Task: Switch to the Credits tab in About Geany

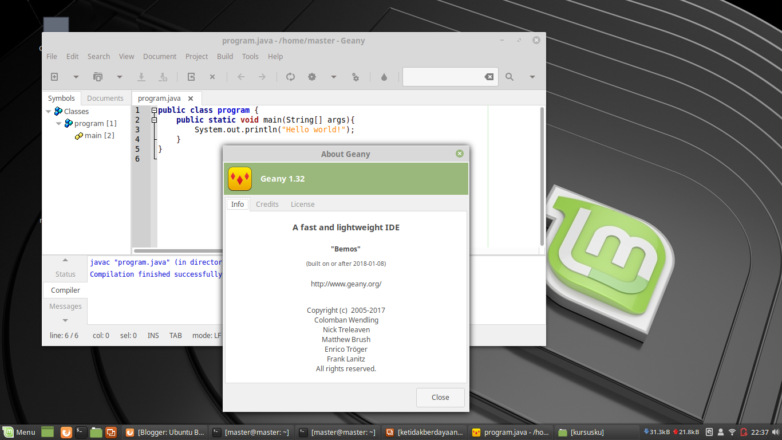Action: (267, 204)
